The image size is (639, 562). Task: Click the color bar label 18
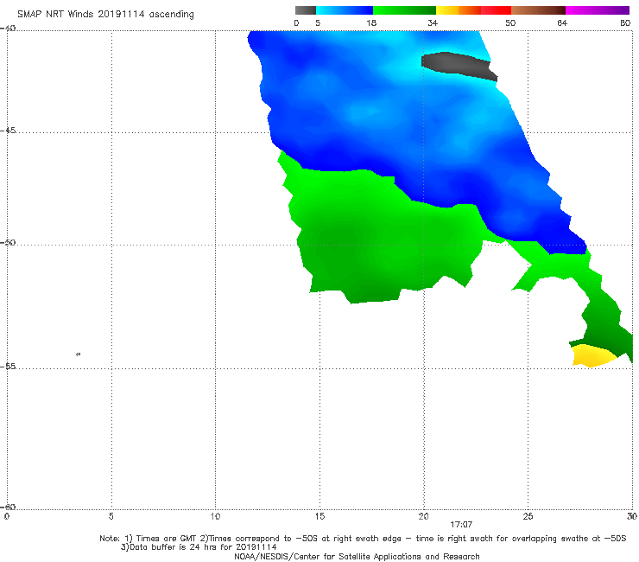point(371,23)
